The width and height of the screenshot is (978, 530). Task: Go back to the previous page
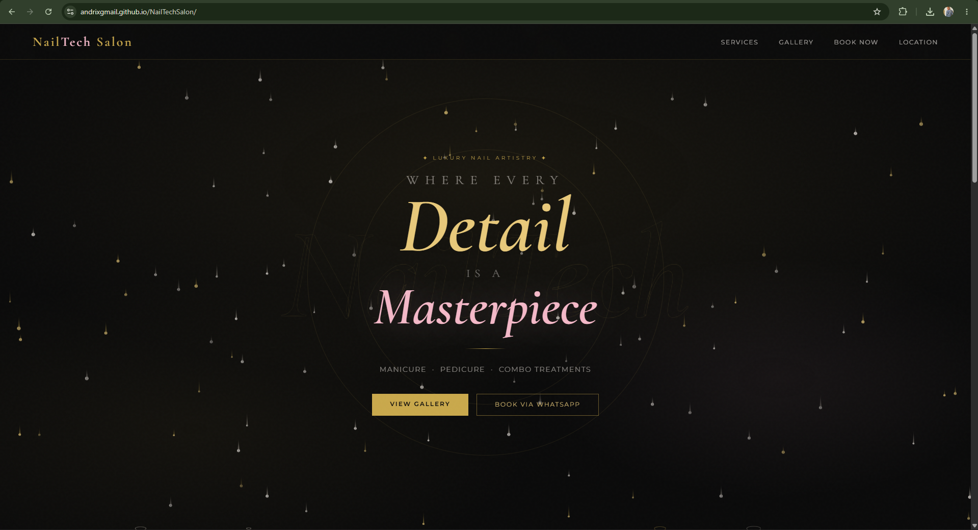[x=12, y=12]
